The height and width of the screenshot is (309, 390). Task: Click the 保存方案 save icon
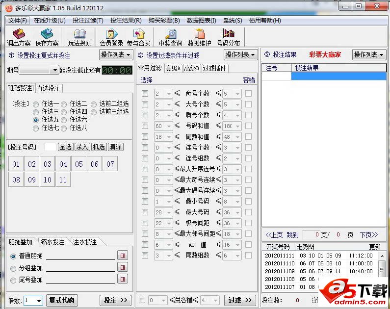(47, 37)
